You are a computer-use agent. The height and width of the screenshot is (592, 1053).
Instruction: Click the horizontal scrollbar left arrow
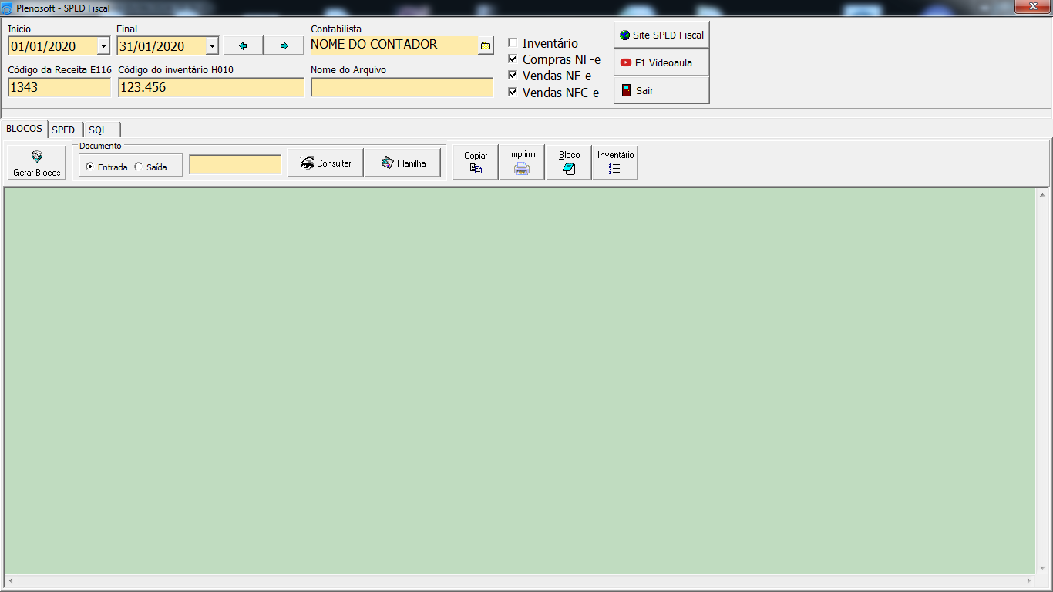click(11, 580)
